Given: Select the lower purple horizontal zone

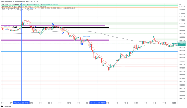Looking at the screenshot, I should coord(55,40).
